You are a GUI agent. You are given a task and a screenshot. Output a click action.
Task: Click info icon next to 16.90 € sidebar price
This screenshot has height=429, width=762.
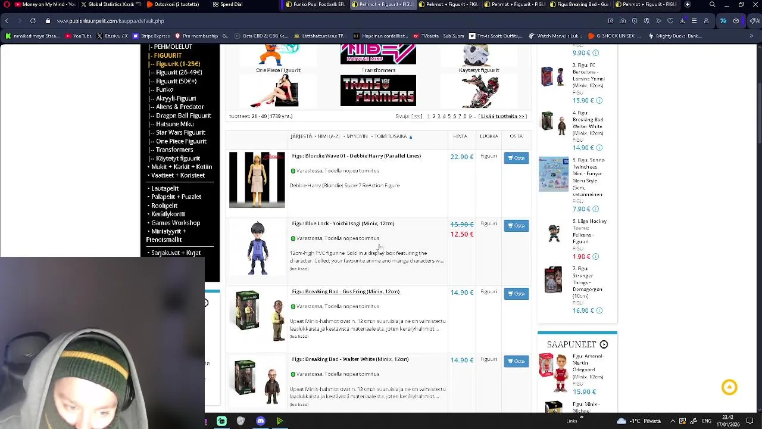pyautogui.click(x=599, y=310)
